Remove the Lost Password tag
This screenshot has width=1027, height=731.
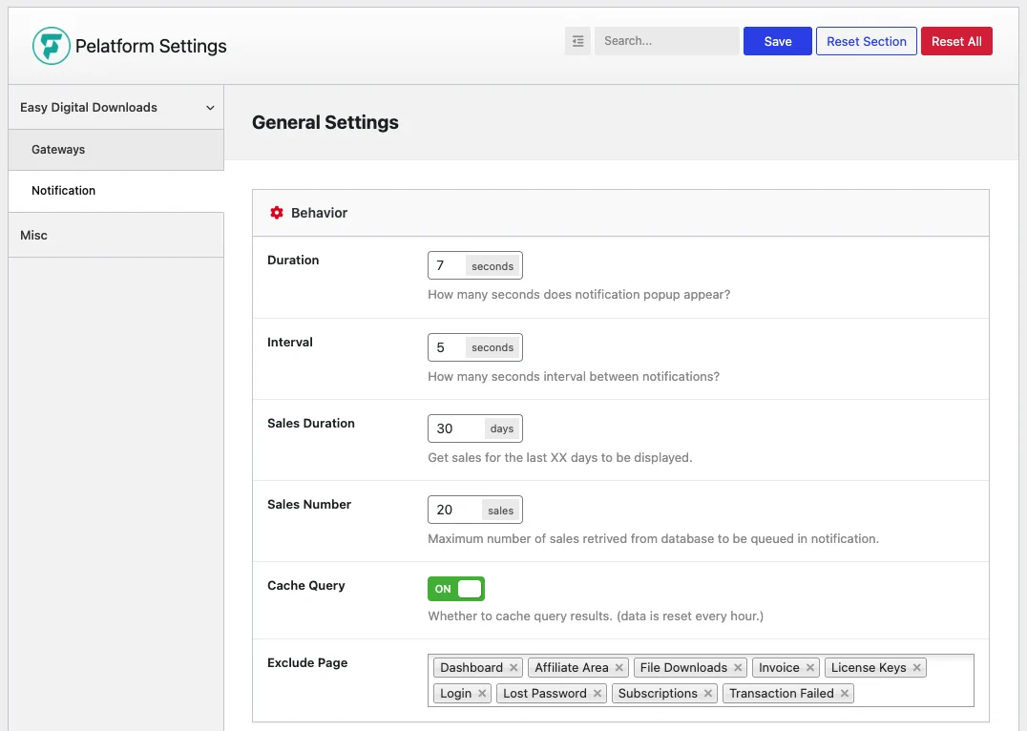pyautogui.click(x=597, y=693)
